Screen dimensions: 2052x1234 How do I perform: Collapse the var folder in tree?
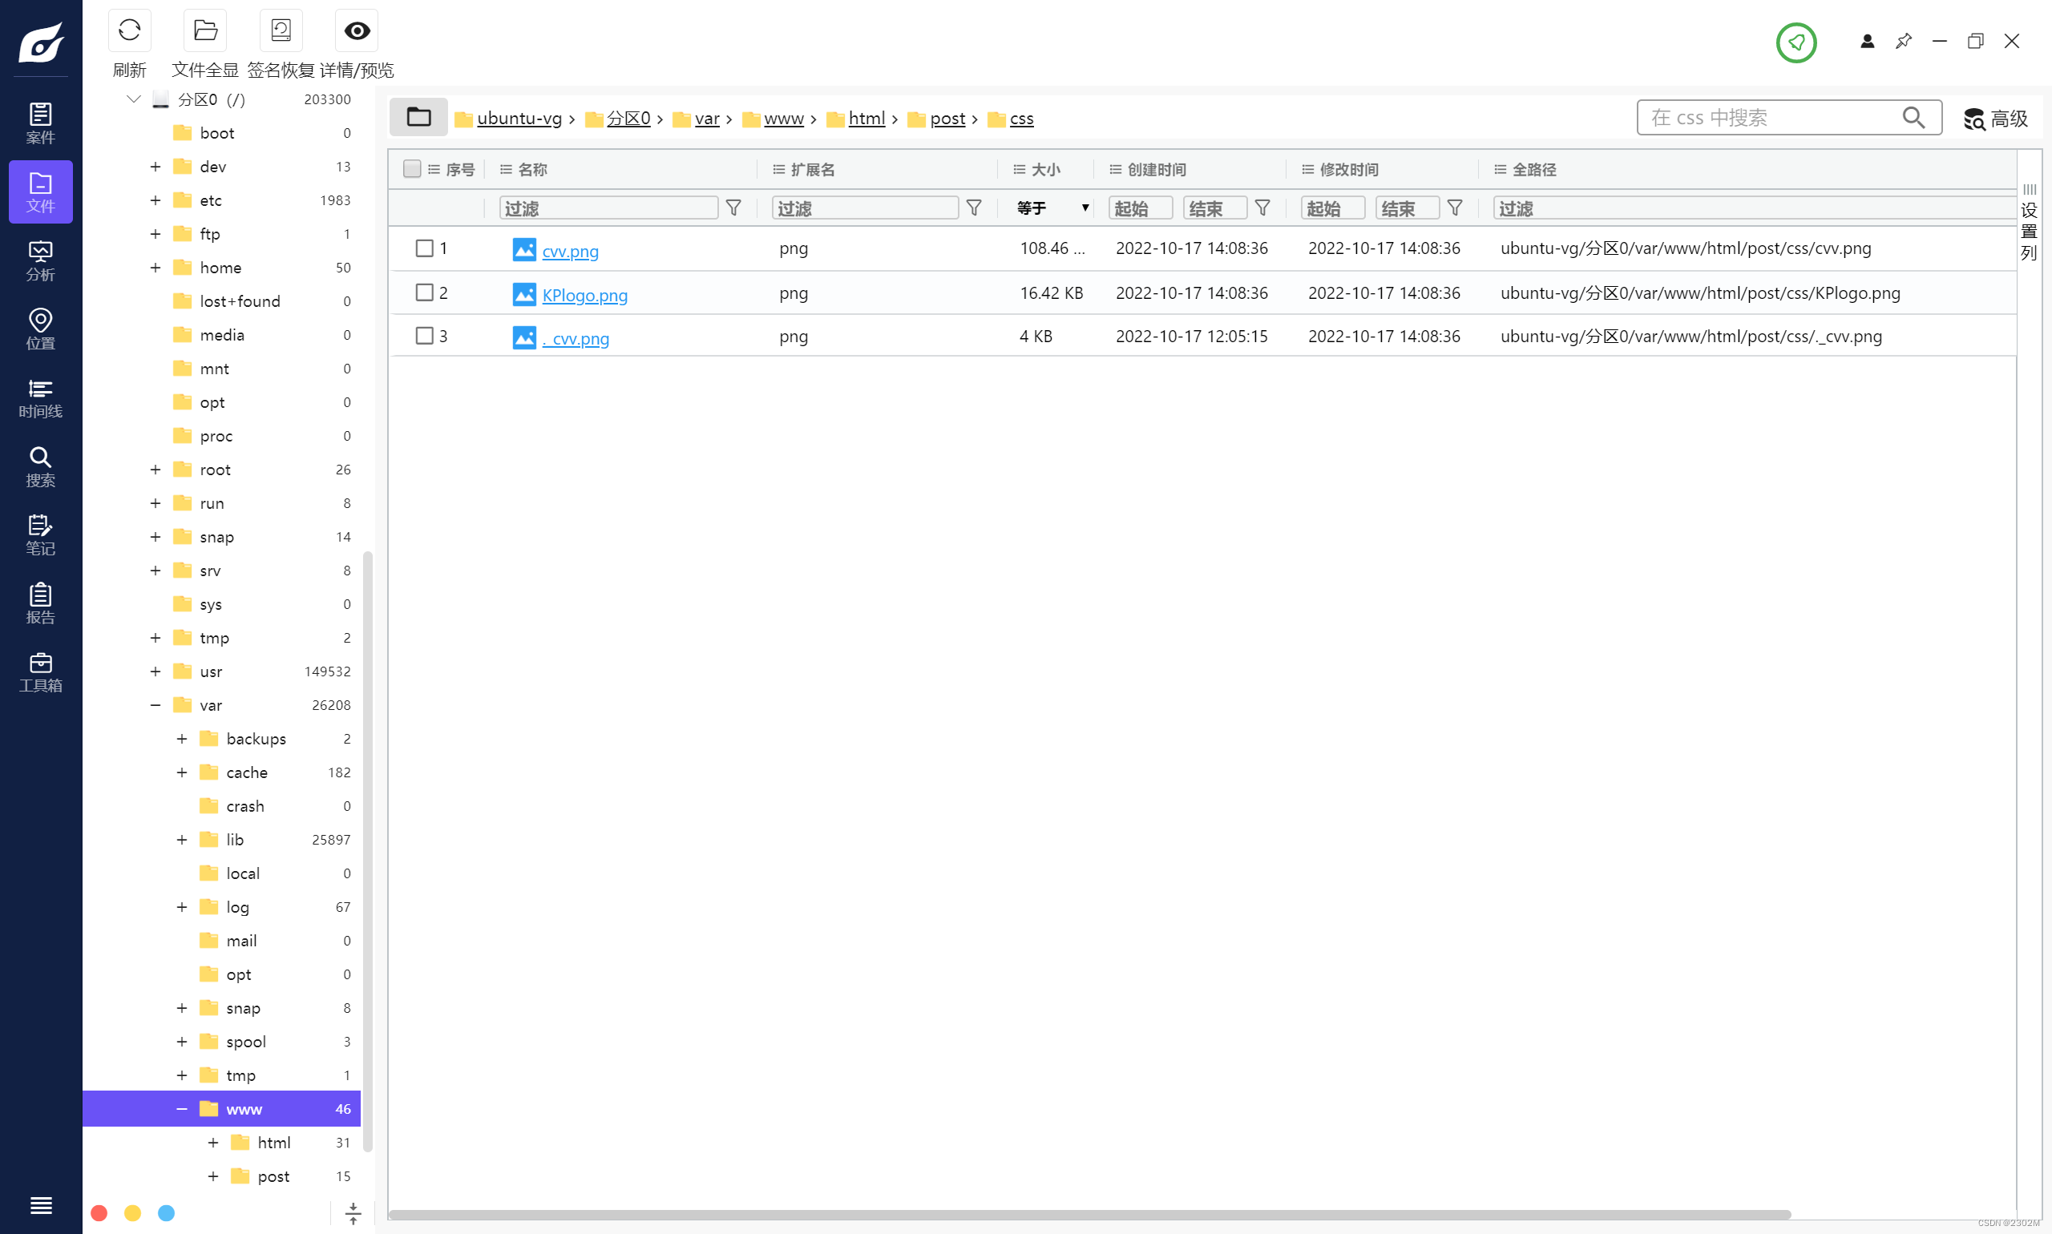pyautogui.click(x=156, y=705)
